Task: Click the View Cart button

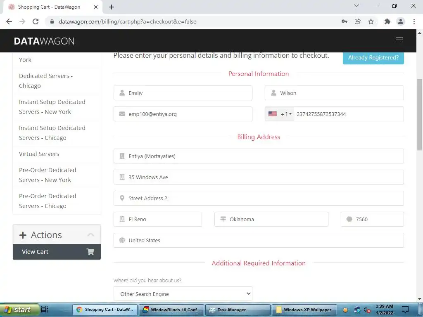Action: pos(57,252)
